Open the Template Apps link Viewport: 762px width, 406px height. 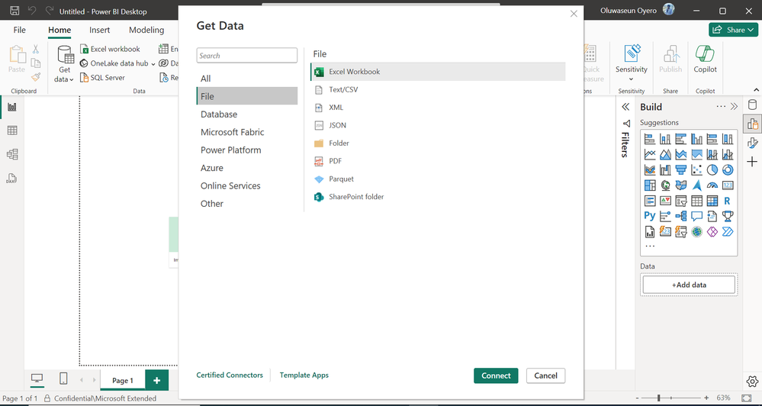coord(304,375)
